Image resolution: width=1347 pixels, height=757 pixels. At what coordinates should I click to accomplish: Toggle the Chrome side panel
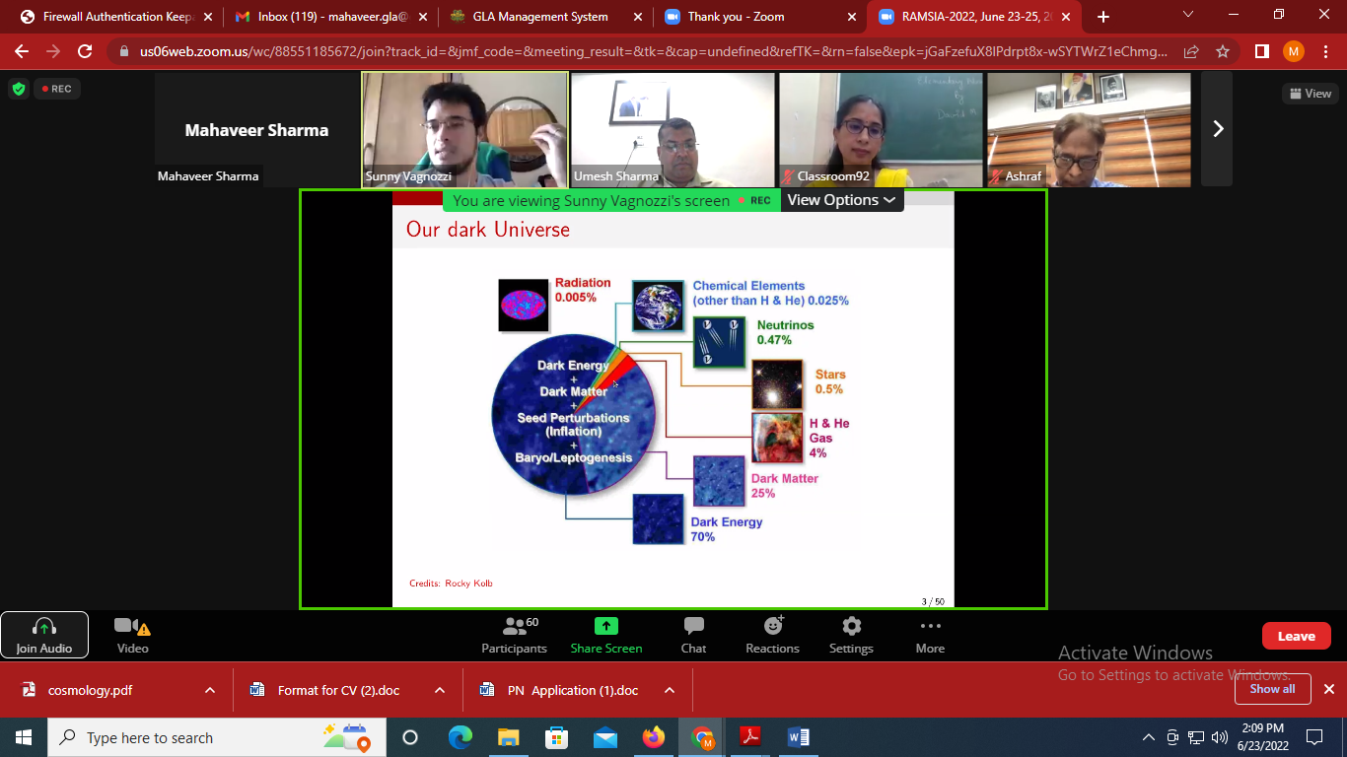(x=1261, y=51)
